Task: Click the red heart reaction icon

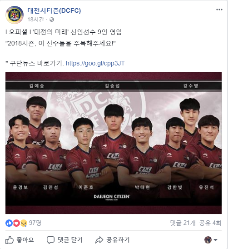Action: pos(16,223)
